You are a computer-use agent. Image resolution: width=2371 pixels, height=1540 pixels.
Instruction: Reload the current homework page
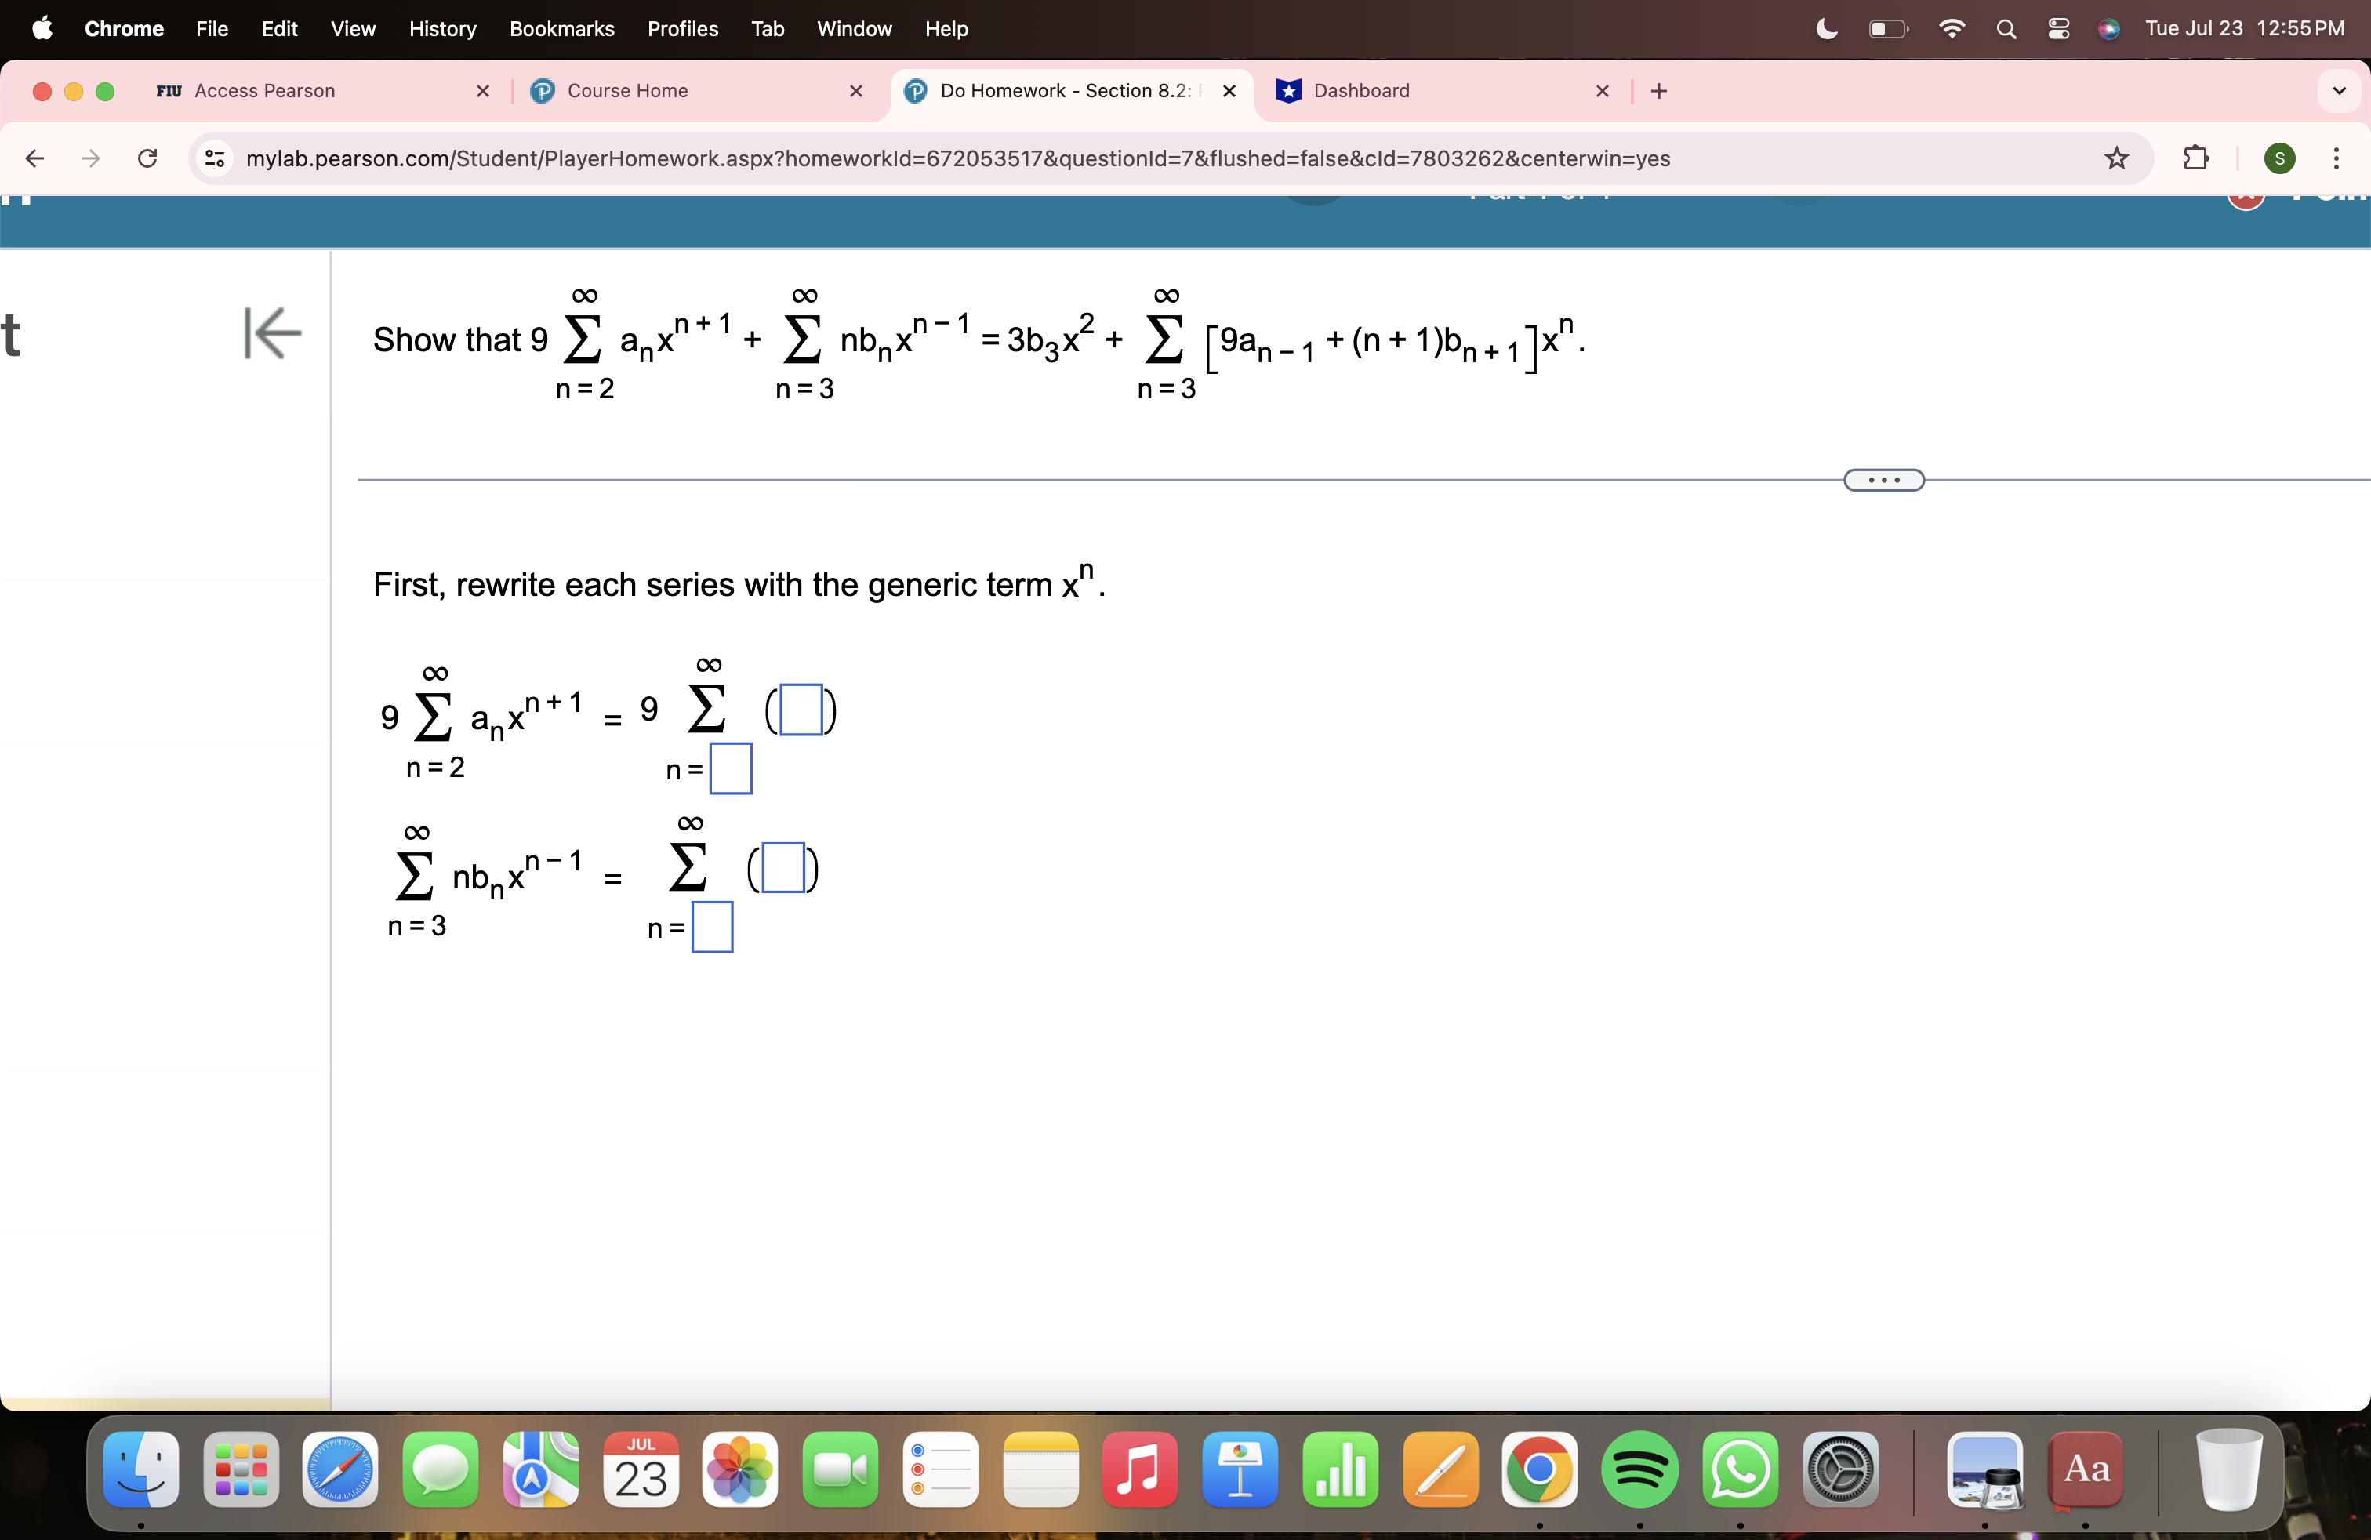(147, 158)
